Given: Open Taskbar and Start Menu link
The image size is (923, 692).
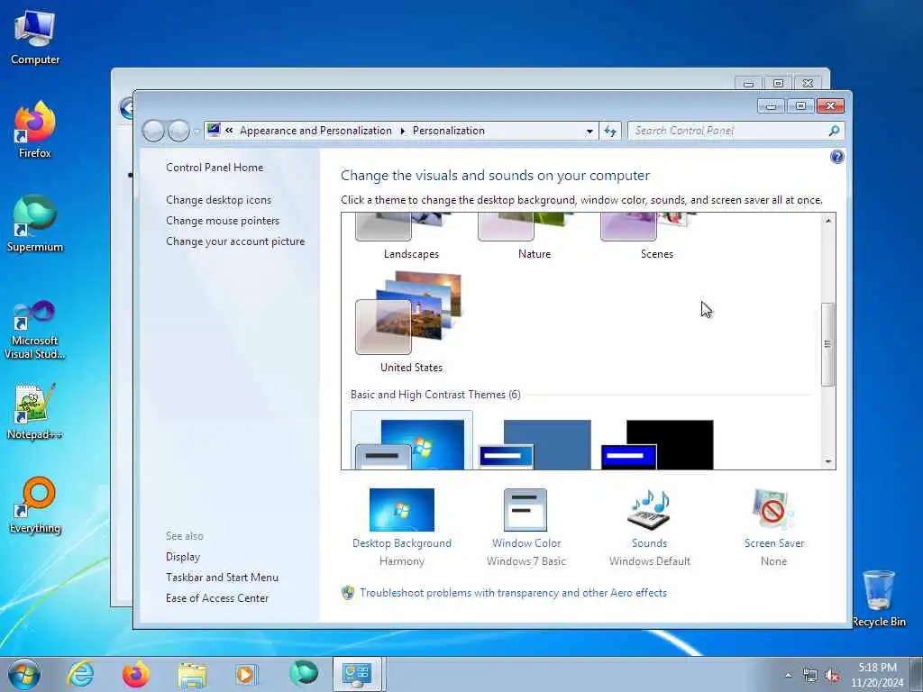Looking at the screenshot, I should pos(222,578).
